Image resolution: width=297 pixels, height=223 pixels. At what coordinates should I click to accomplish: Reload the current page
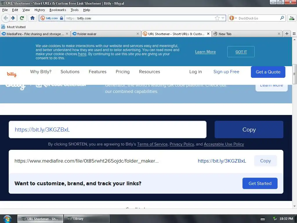pyautogui.click(x=22, y=18)
